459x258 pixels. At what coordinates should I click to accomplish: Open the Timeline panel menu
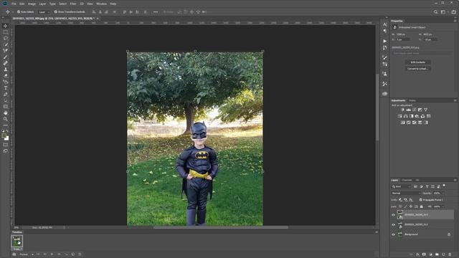point(377,232)
